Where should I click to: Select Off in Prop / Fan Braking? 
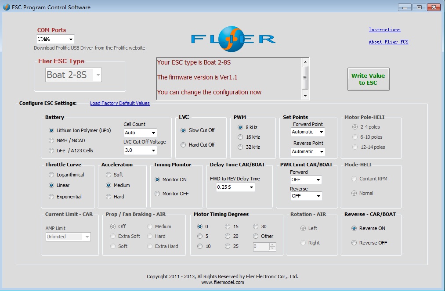pyautogui.click(x=118, y=226)
